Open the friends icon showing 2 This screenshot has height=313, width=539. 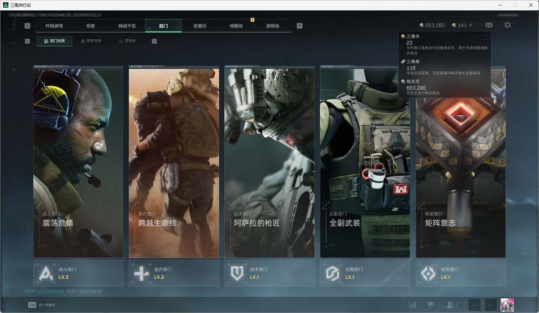coord(452,305)
